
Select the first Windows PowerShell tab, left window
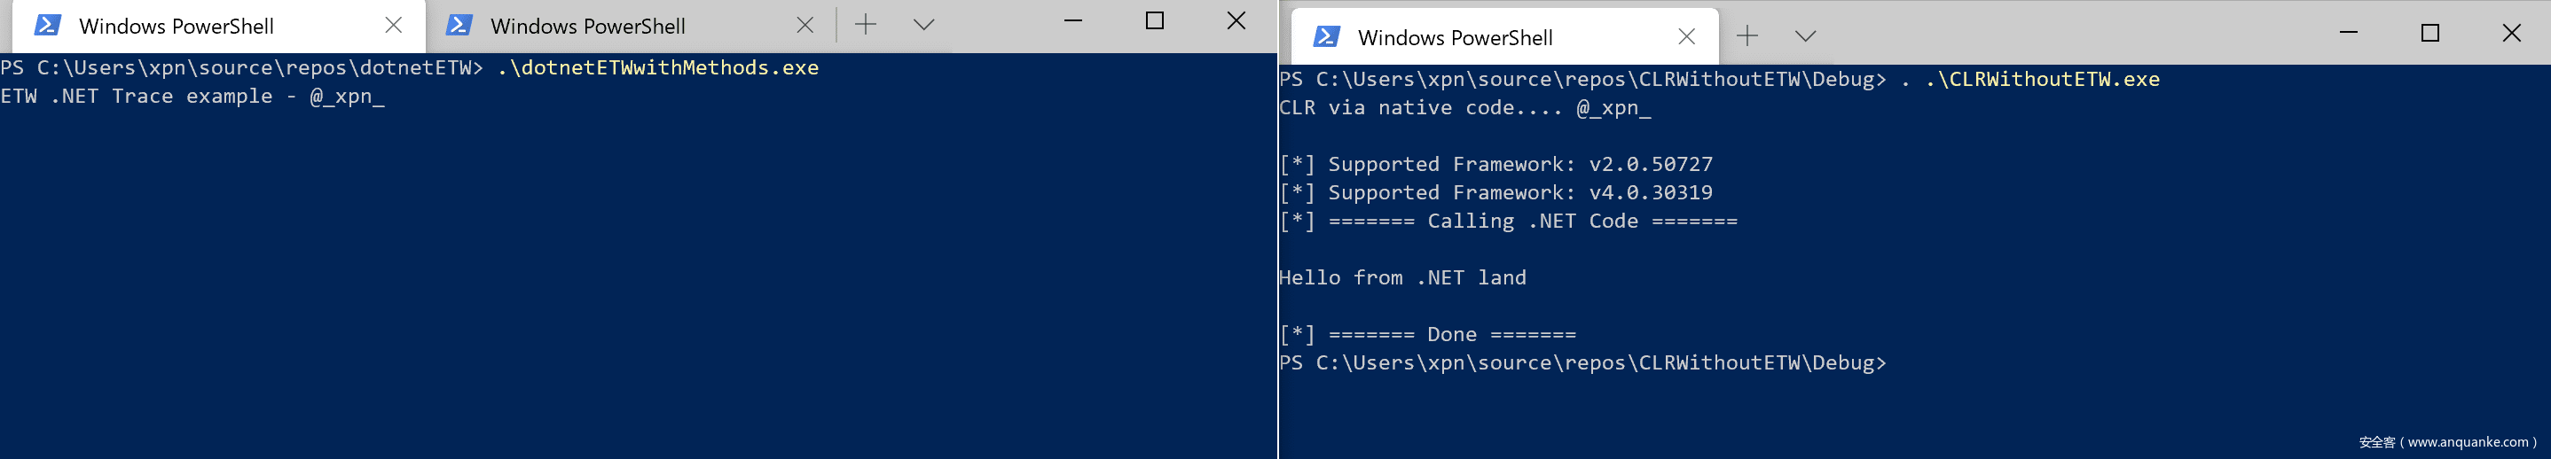177,27
